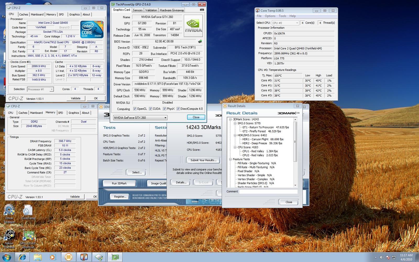The width and height of the screenshot is (419, 262).
Task: Switch to Core Temp thermometer taskbar icon
Action: click(84, 257)
